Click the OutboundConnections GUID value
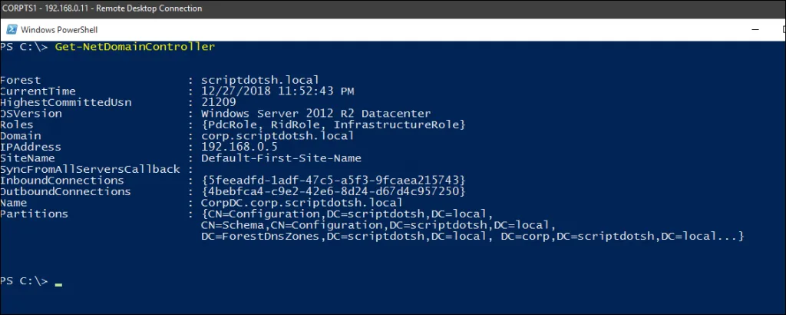This screenshot has height=315, width=786. point(333,191)
